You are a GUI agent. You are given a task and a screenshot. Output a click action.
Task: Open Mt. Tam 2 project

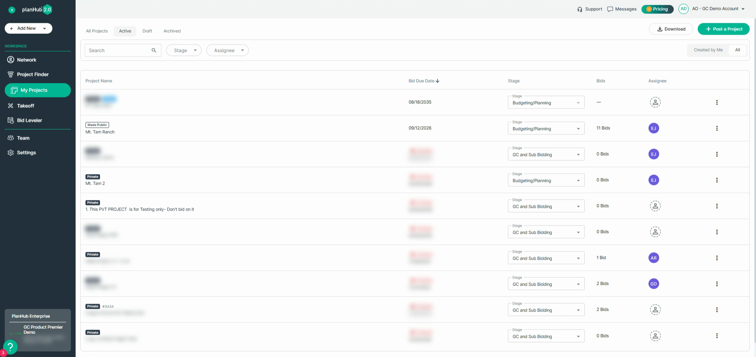(95, 183)
